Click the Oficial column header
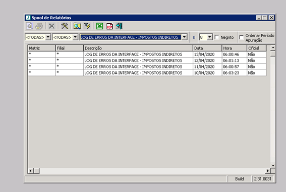The height and width of the screenshot is (192, 286). point(257,48)
